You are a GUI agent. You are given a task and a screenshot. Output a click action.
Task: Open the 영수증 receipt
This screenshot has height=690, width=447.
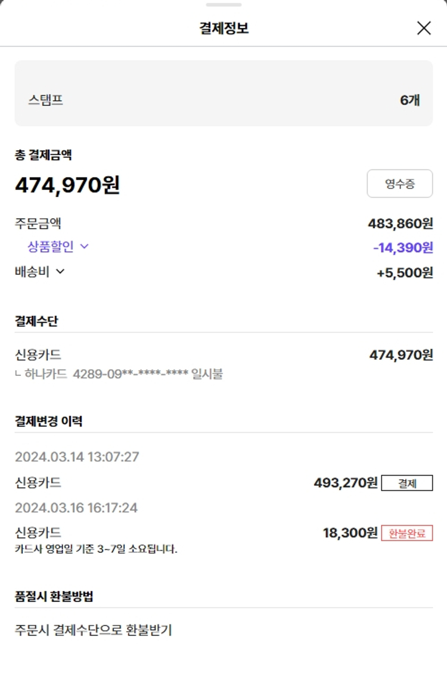pos(399,184)
